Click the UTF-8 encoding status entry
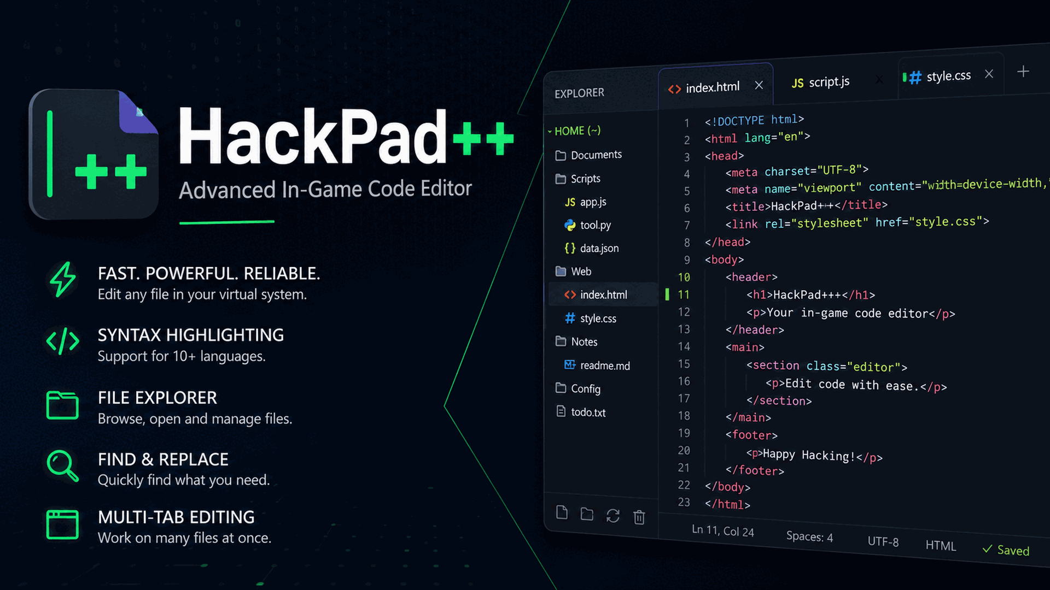The width and height of the screenshot is (1050, 590). [x=883, y=541]
